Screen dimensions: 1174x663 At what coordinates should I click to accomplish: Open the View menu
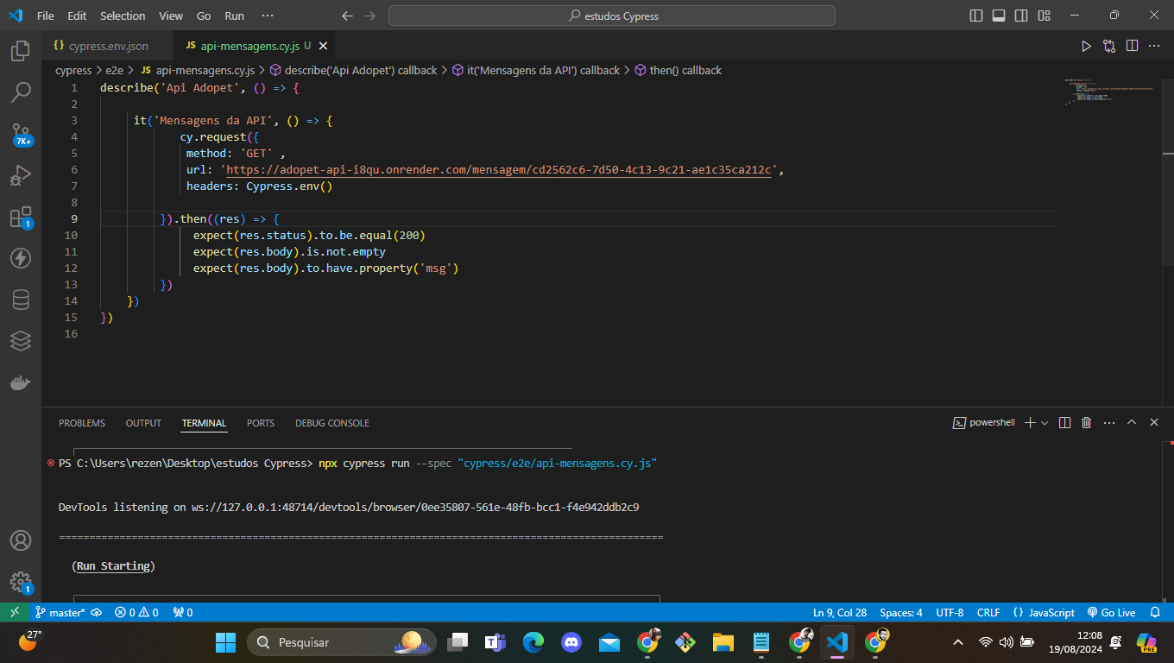[x=171, y=16]
